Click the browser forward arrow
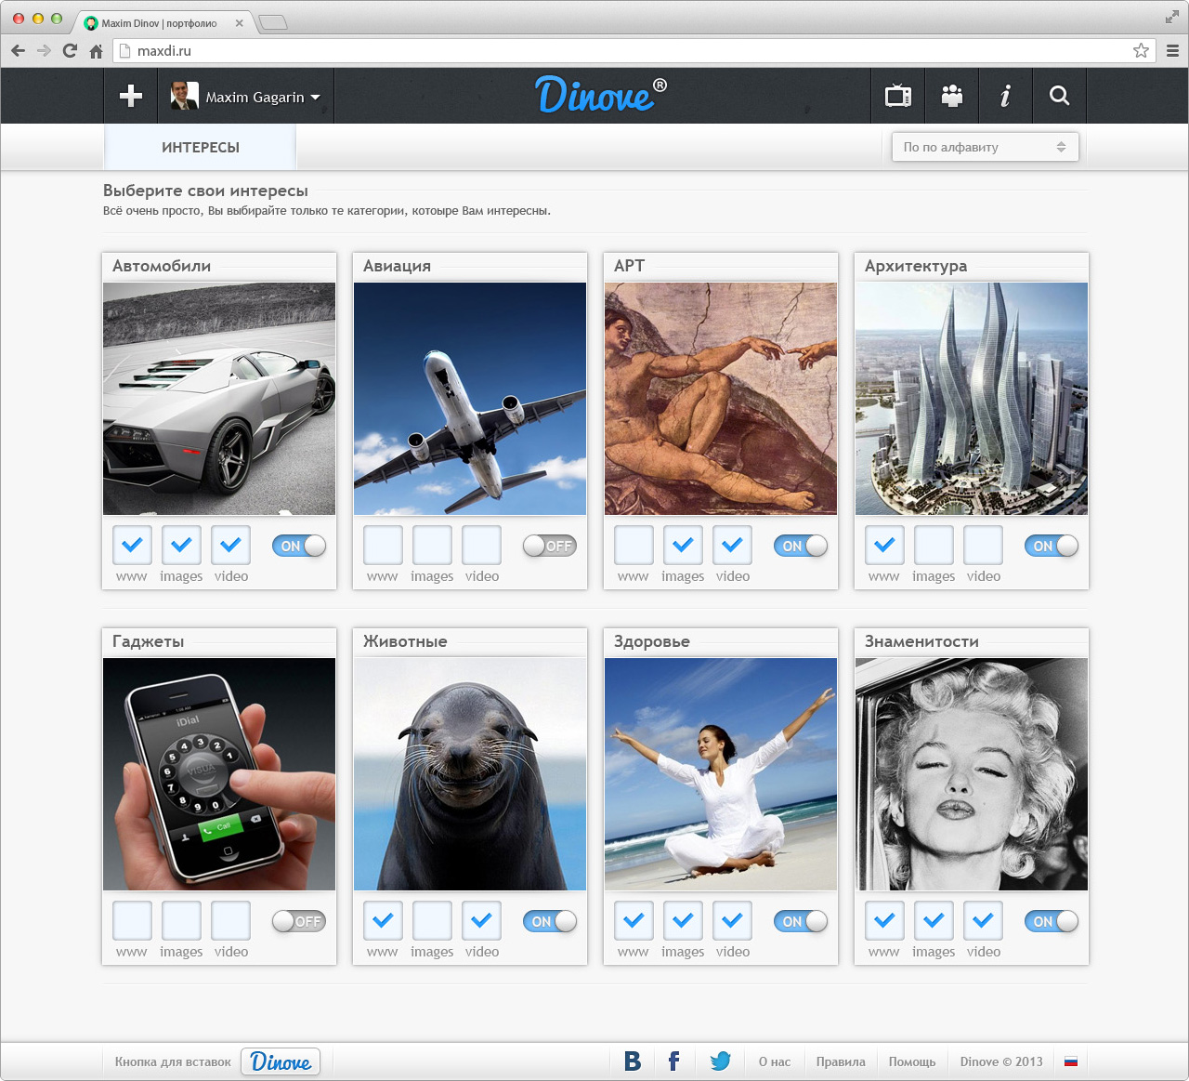The image size is (1189, 1081). 44,51
